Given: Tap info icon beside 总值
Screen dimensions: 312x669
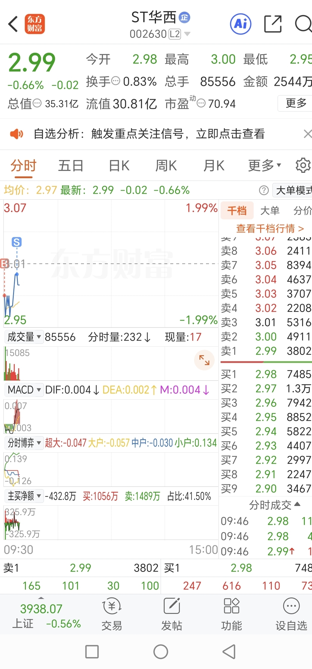Looking at the screenshot, I should [x=37, y=103].
